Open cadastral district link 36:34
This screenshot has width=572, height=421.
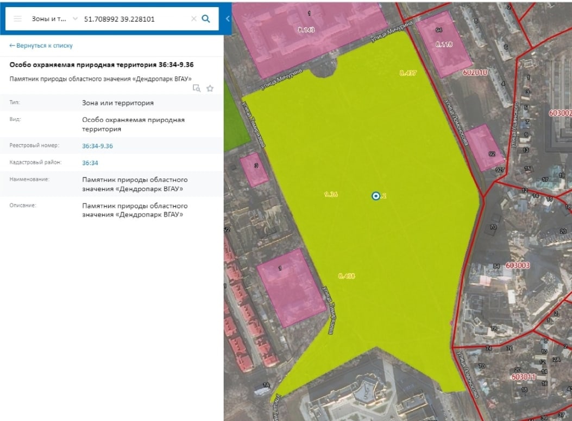point(90,163)
